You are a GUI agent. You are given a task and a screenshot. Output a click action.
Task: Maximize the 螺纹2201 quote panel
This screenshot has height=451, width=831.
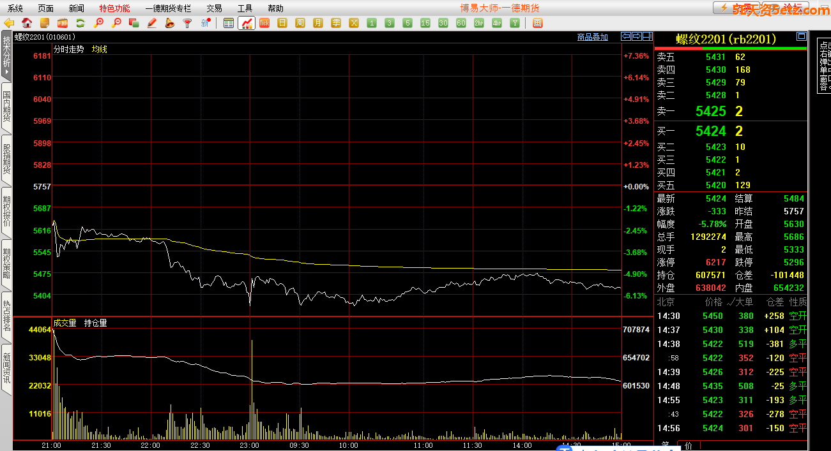point(801,36)
